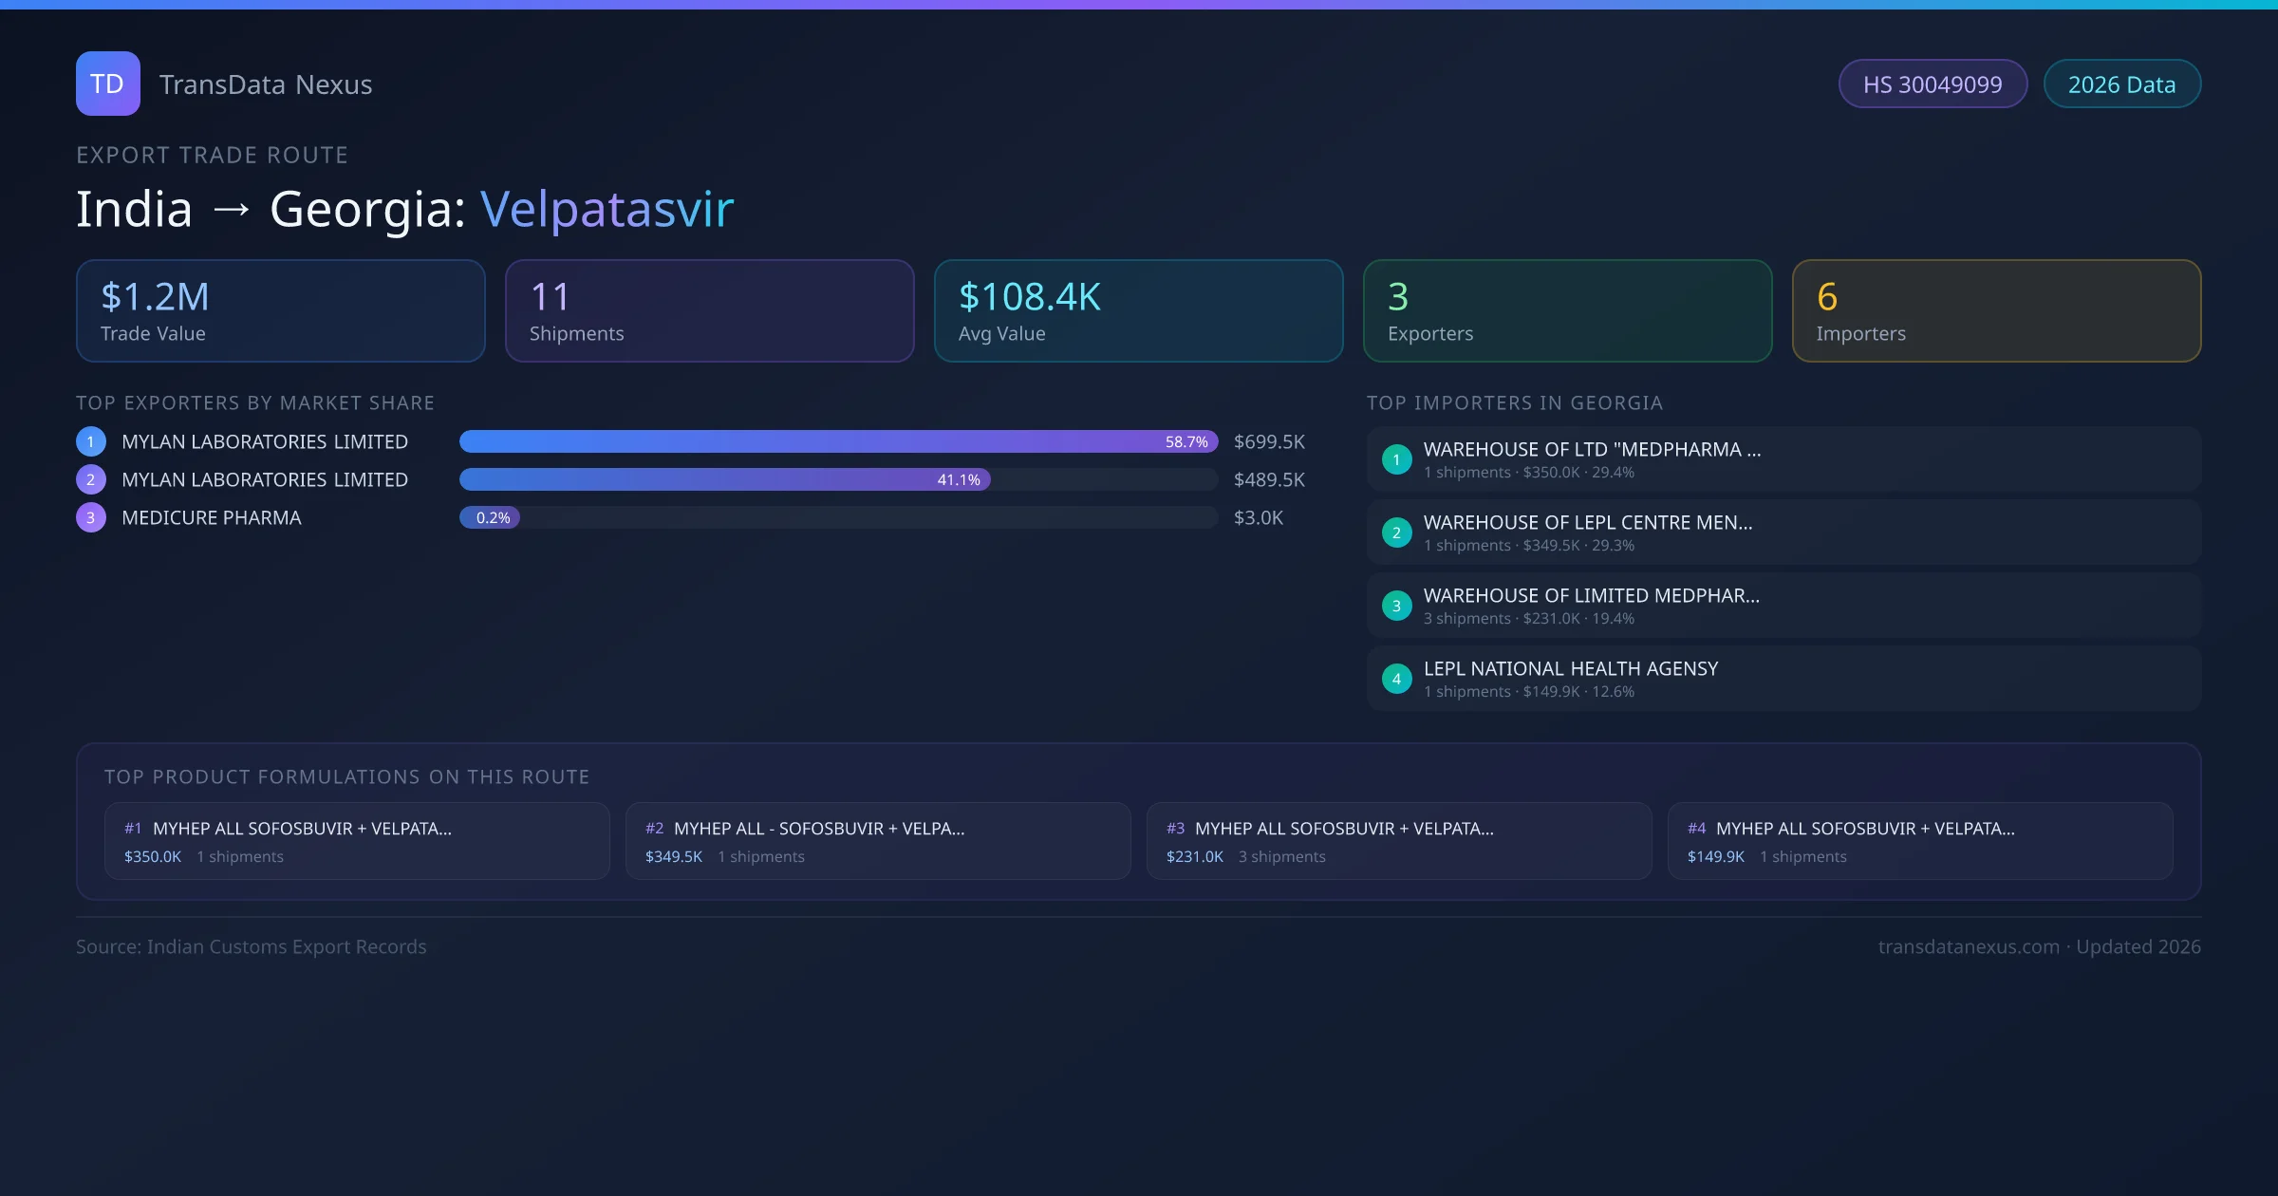
Task: Click the TD logo icon
Action: tap(107, 84)
